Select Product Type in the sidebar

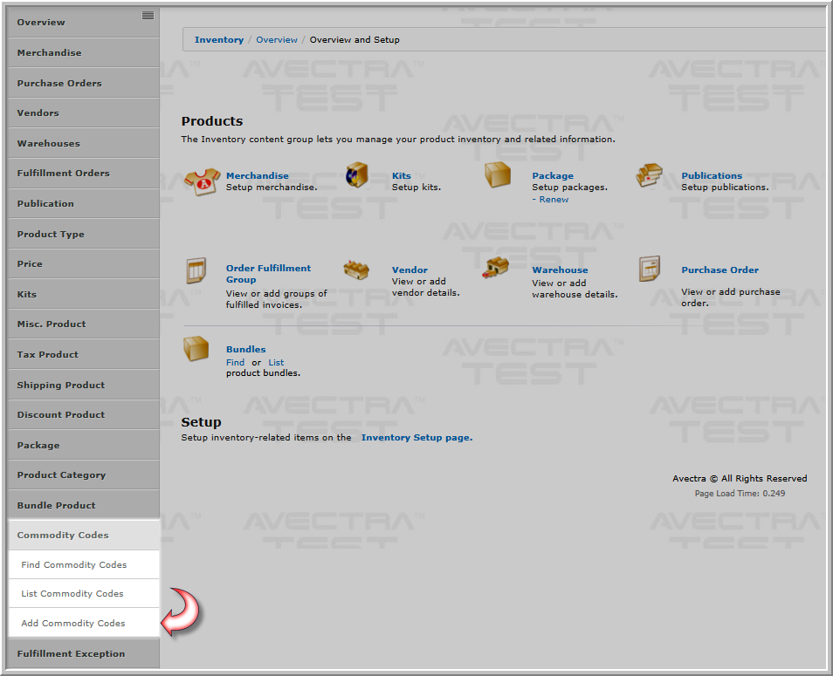[x=84, y=234]
